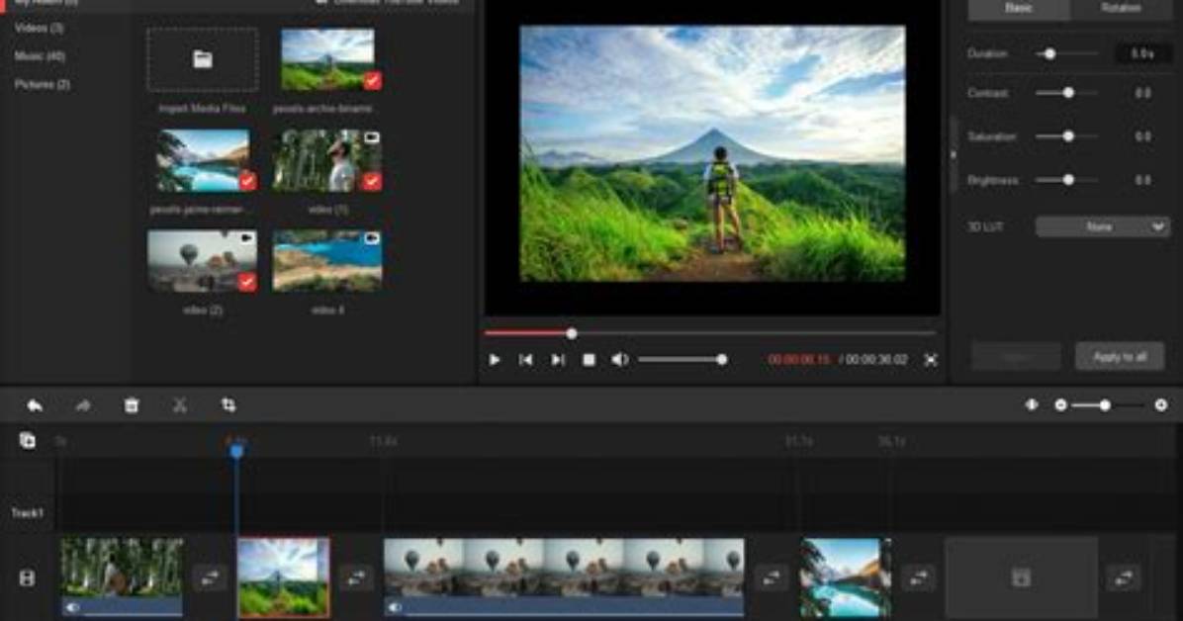Click the Undo arrow in timeline toolbar
1183x621 pixels.
click(35, 406)
